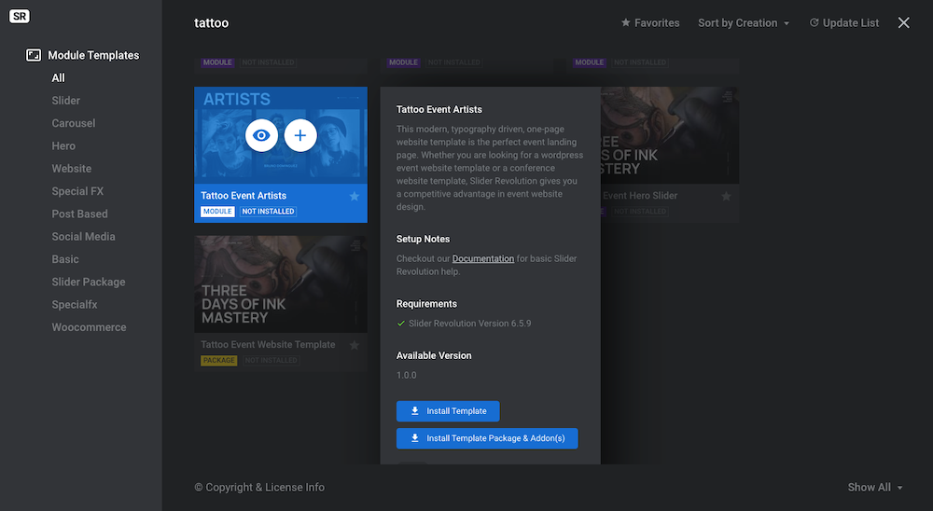This screenshot has width=933, height=511.
Task: Open the Event Hero Slider thumbnail
Action: [670, 135]
